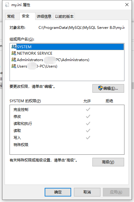Switch to the 常规 tab

pos(11,17)
